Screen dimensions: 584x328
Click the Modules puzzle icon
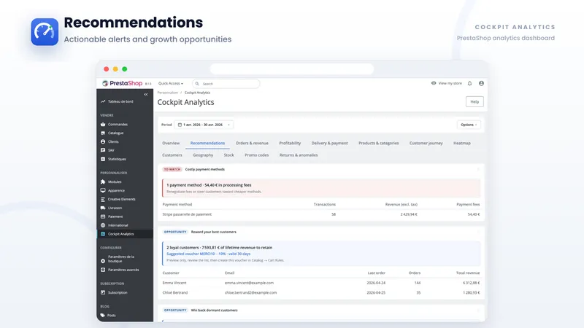click(x=103, y=181)
